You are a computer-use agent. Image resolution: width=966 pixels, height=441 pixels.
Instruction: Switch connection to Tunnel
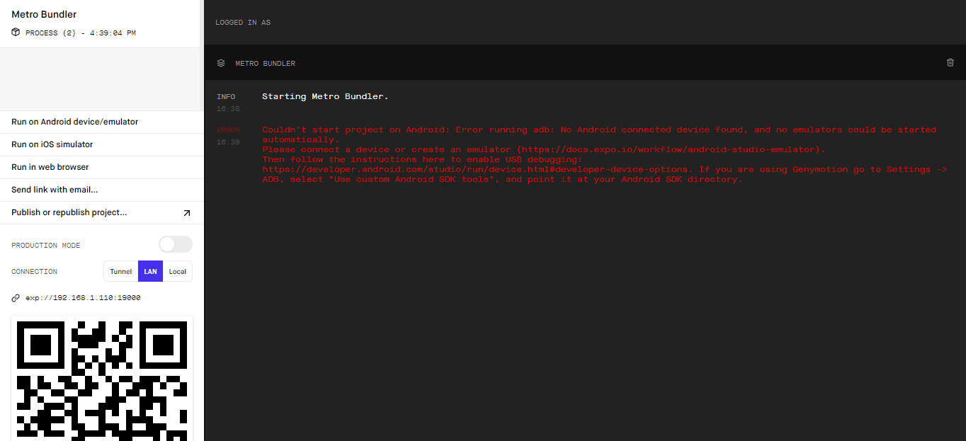(x=120, y=271)
